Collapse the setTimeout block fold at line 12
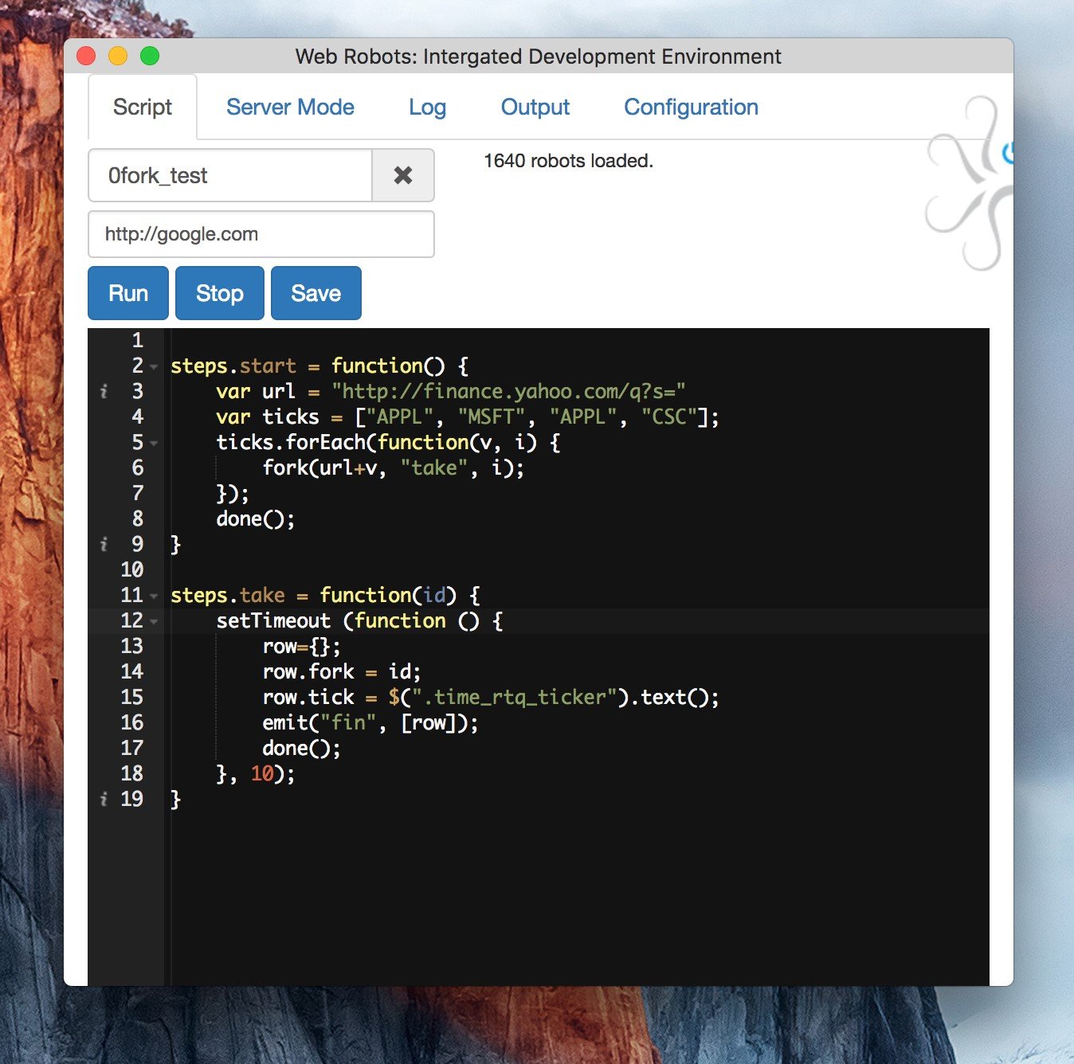 pos(154,622)
